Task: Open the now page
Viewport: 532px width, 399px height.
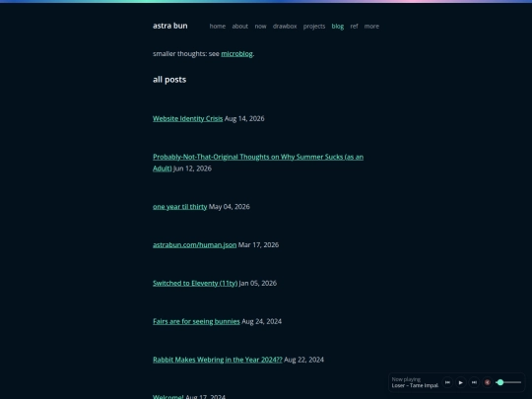Action: click(260, 27)
